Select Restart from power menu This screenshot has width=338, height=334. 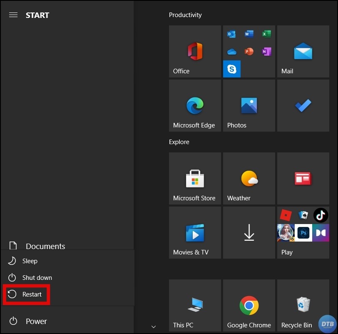(x=27, y=294)
